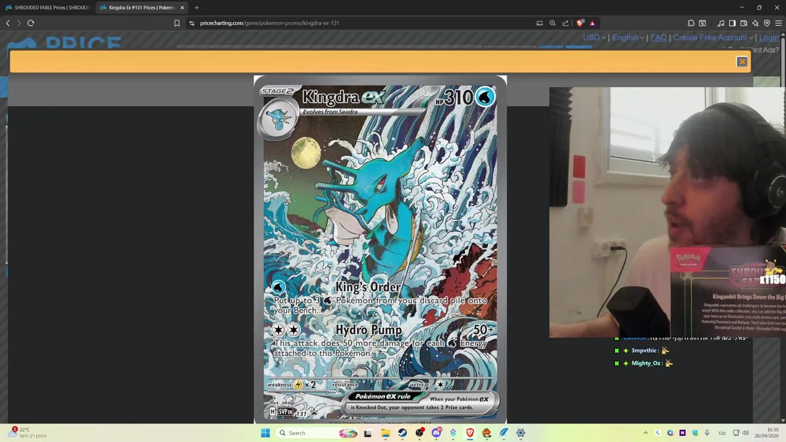Image resolution: width=786 pixels, height=442 pixels.
Task: Open the FAQ link
Action: coord(658,37)
